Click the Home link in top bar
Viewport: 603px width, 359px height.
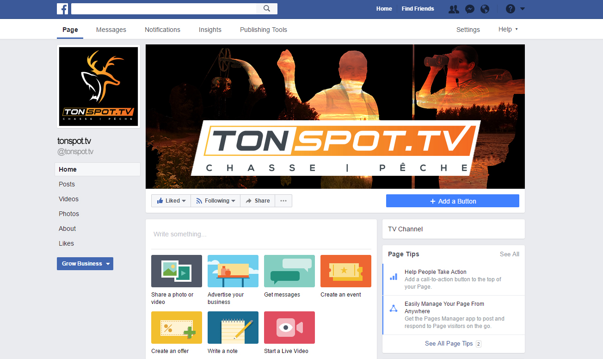[x=384, y=9]
